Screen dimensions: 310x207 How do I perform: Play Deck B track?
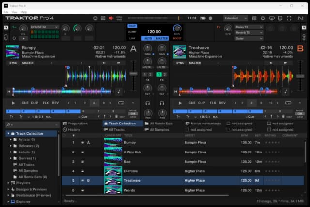tap(180, 103)
